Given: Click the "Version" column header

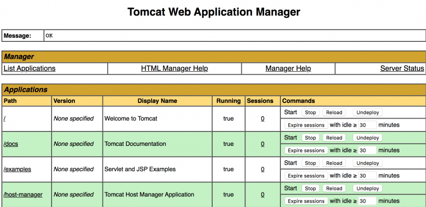Looking at the screenshot, I should (64, 101).
